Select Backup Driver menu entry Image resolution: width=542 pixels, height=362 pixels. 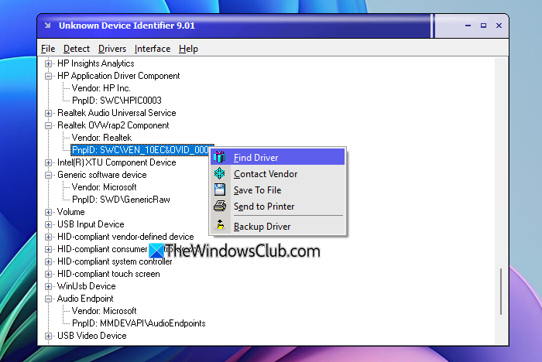[x=277, y=226]
